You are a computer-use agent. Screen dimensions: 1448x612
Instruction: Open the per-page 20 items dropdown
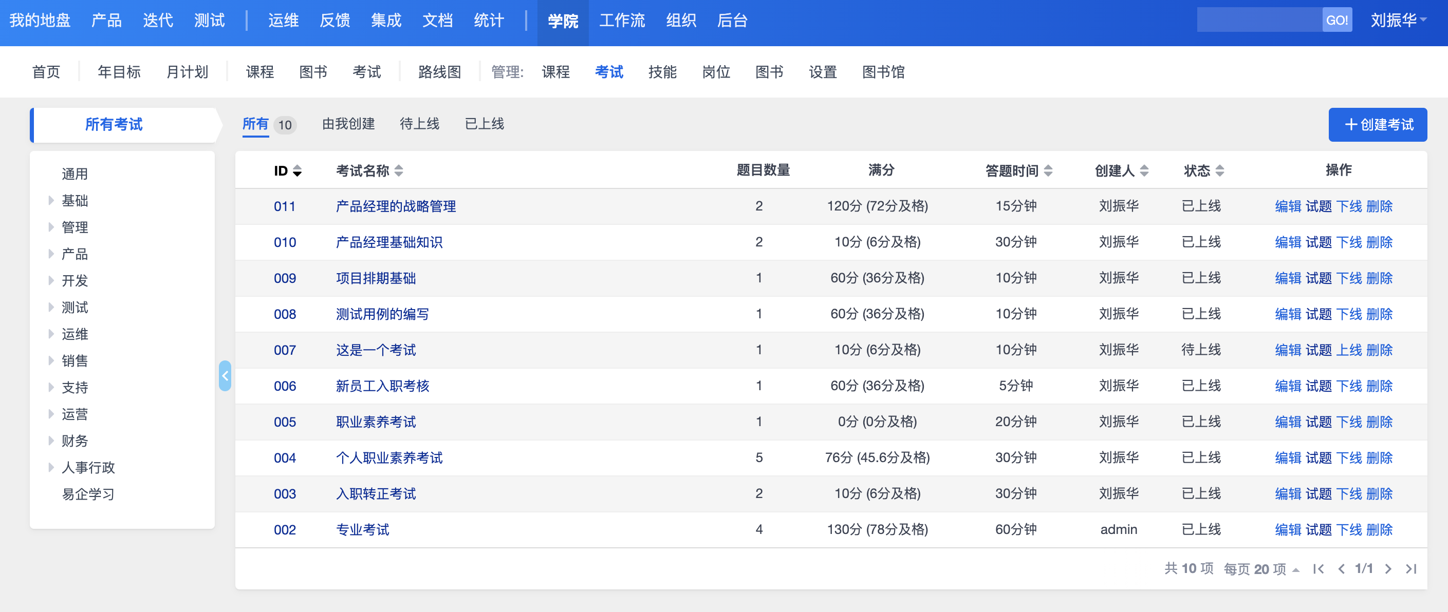point(1261,569)
